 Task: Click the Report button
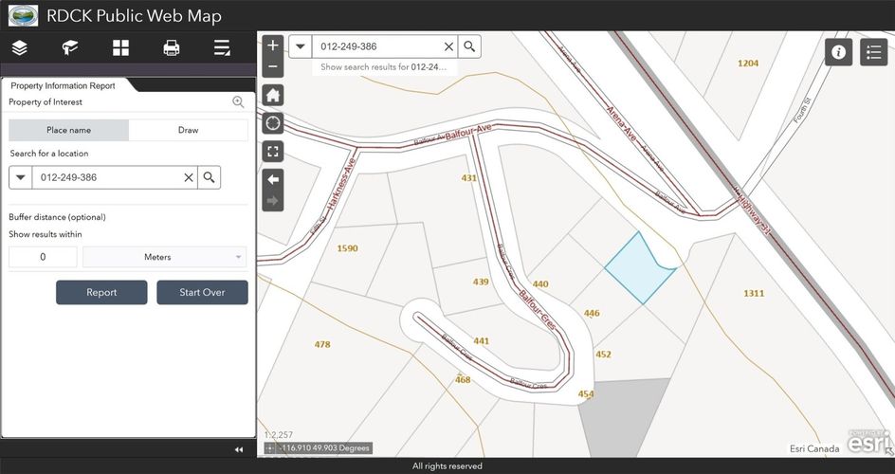[101, 292]
